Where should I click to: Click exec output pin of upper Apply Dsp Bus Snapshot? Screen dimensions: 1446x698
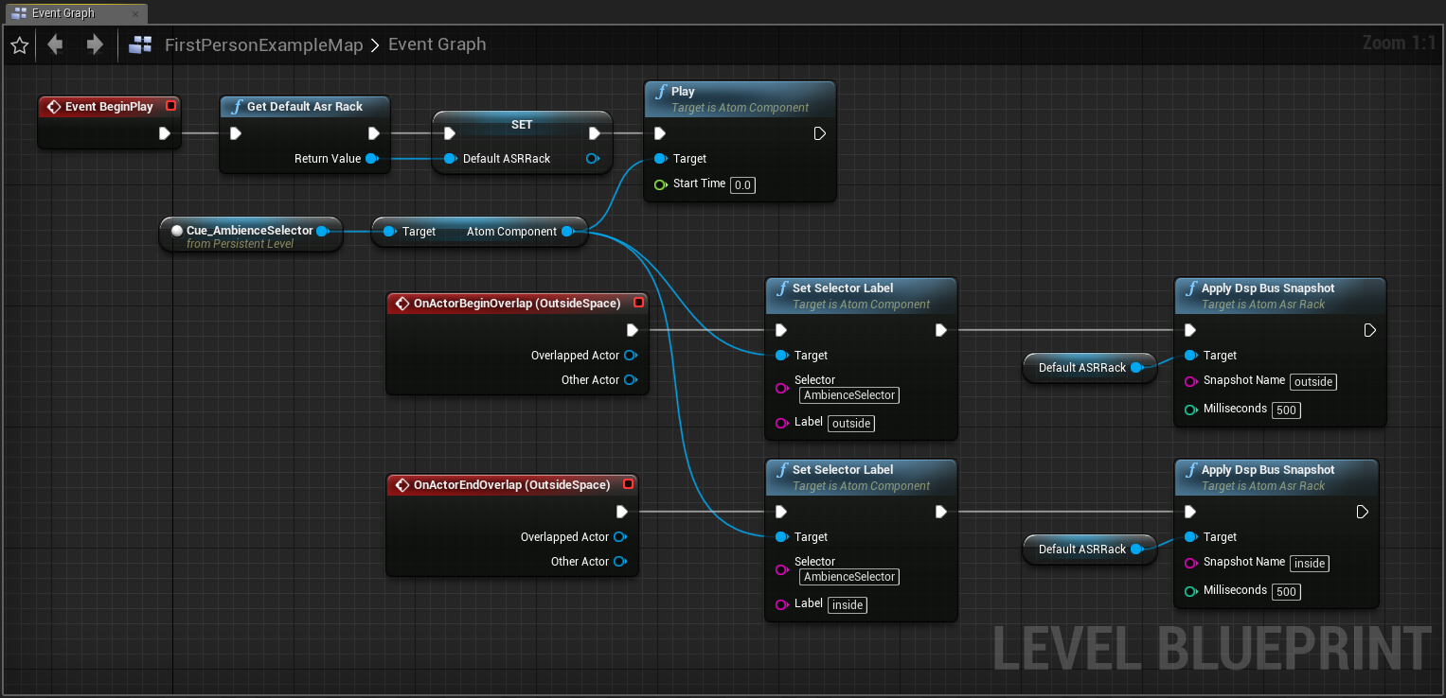(1369, 330)
